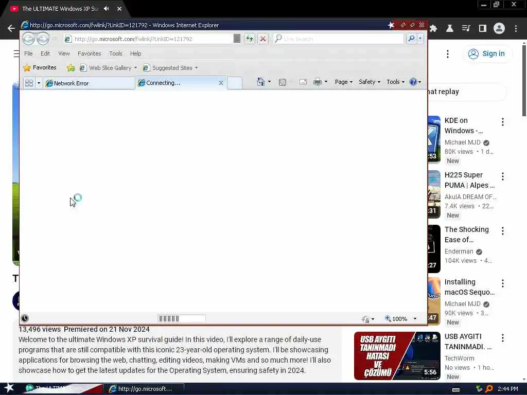
Task: Click the Live Search magnifier button
Action: (x=411, y=39)
